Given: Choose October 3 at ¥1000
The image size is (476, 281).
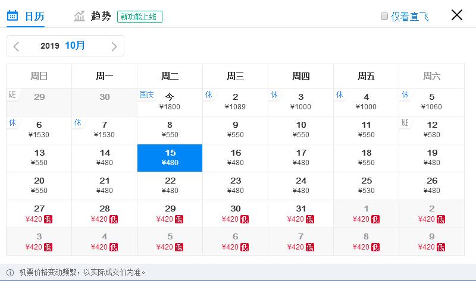Looking at the screenshot, I should pyautogui.click(x=301, y=102).
